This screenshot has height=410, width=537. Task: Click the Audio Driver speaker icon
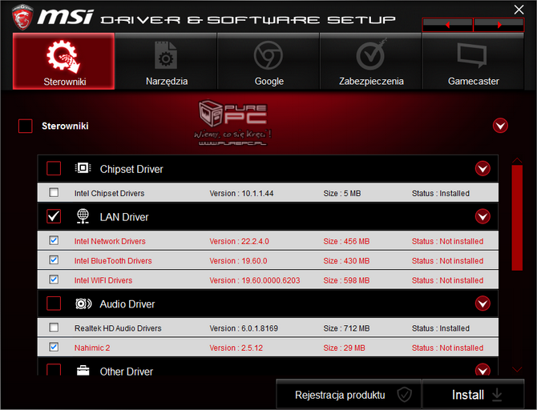pos(83,303)
